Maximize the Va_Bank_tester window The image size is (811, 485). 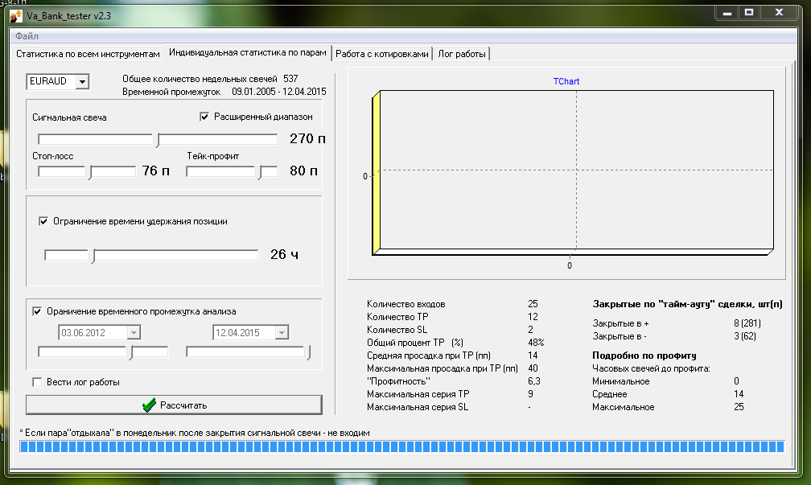(749, 12)
